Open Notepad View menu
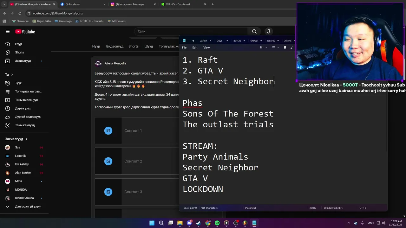This screenshot has height=228, width=406. (206, 47)
